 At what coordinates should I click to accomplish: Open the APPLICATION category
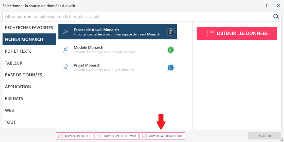29,87
